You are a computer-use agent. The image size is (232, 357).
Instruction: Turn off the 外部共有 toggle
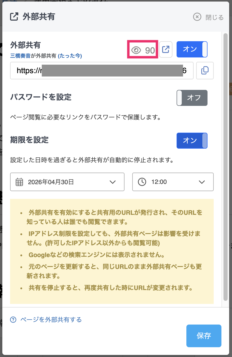pos(192,49)
